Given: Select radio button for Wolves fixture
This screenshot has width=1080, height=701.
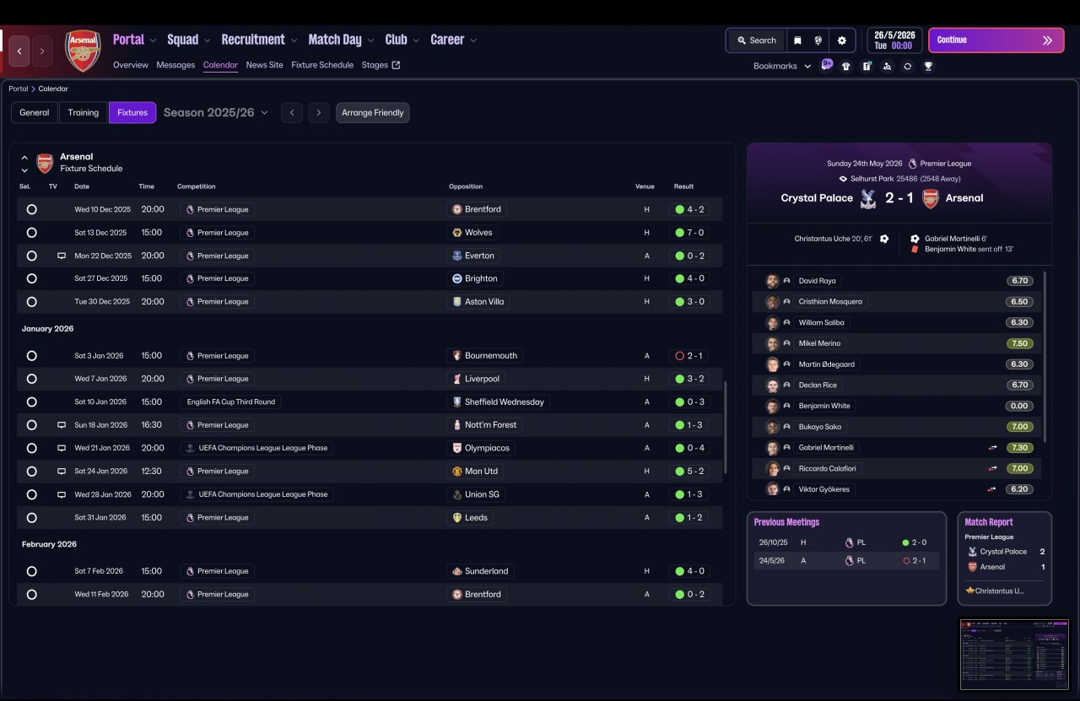Looking at the screenshot, I should coord(31,233).
